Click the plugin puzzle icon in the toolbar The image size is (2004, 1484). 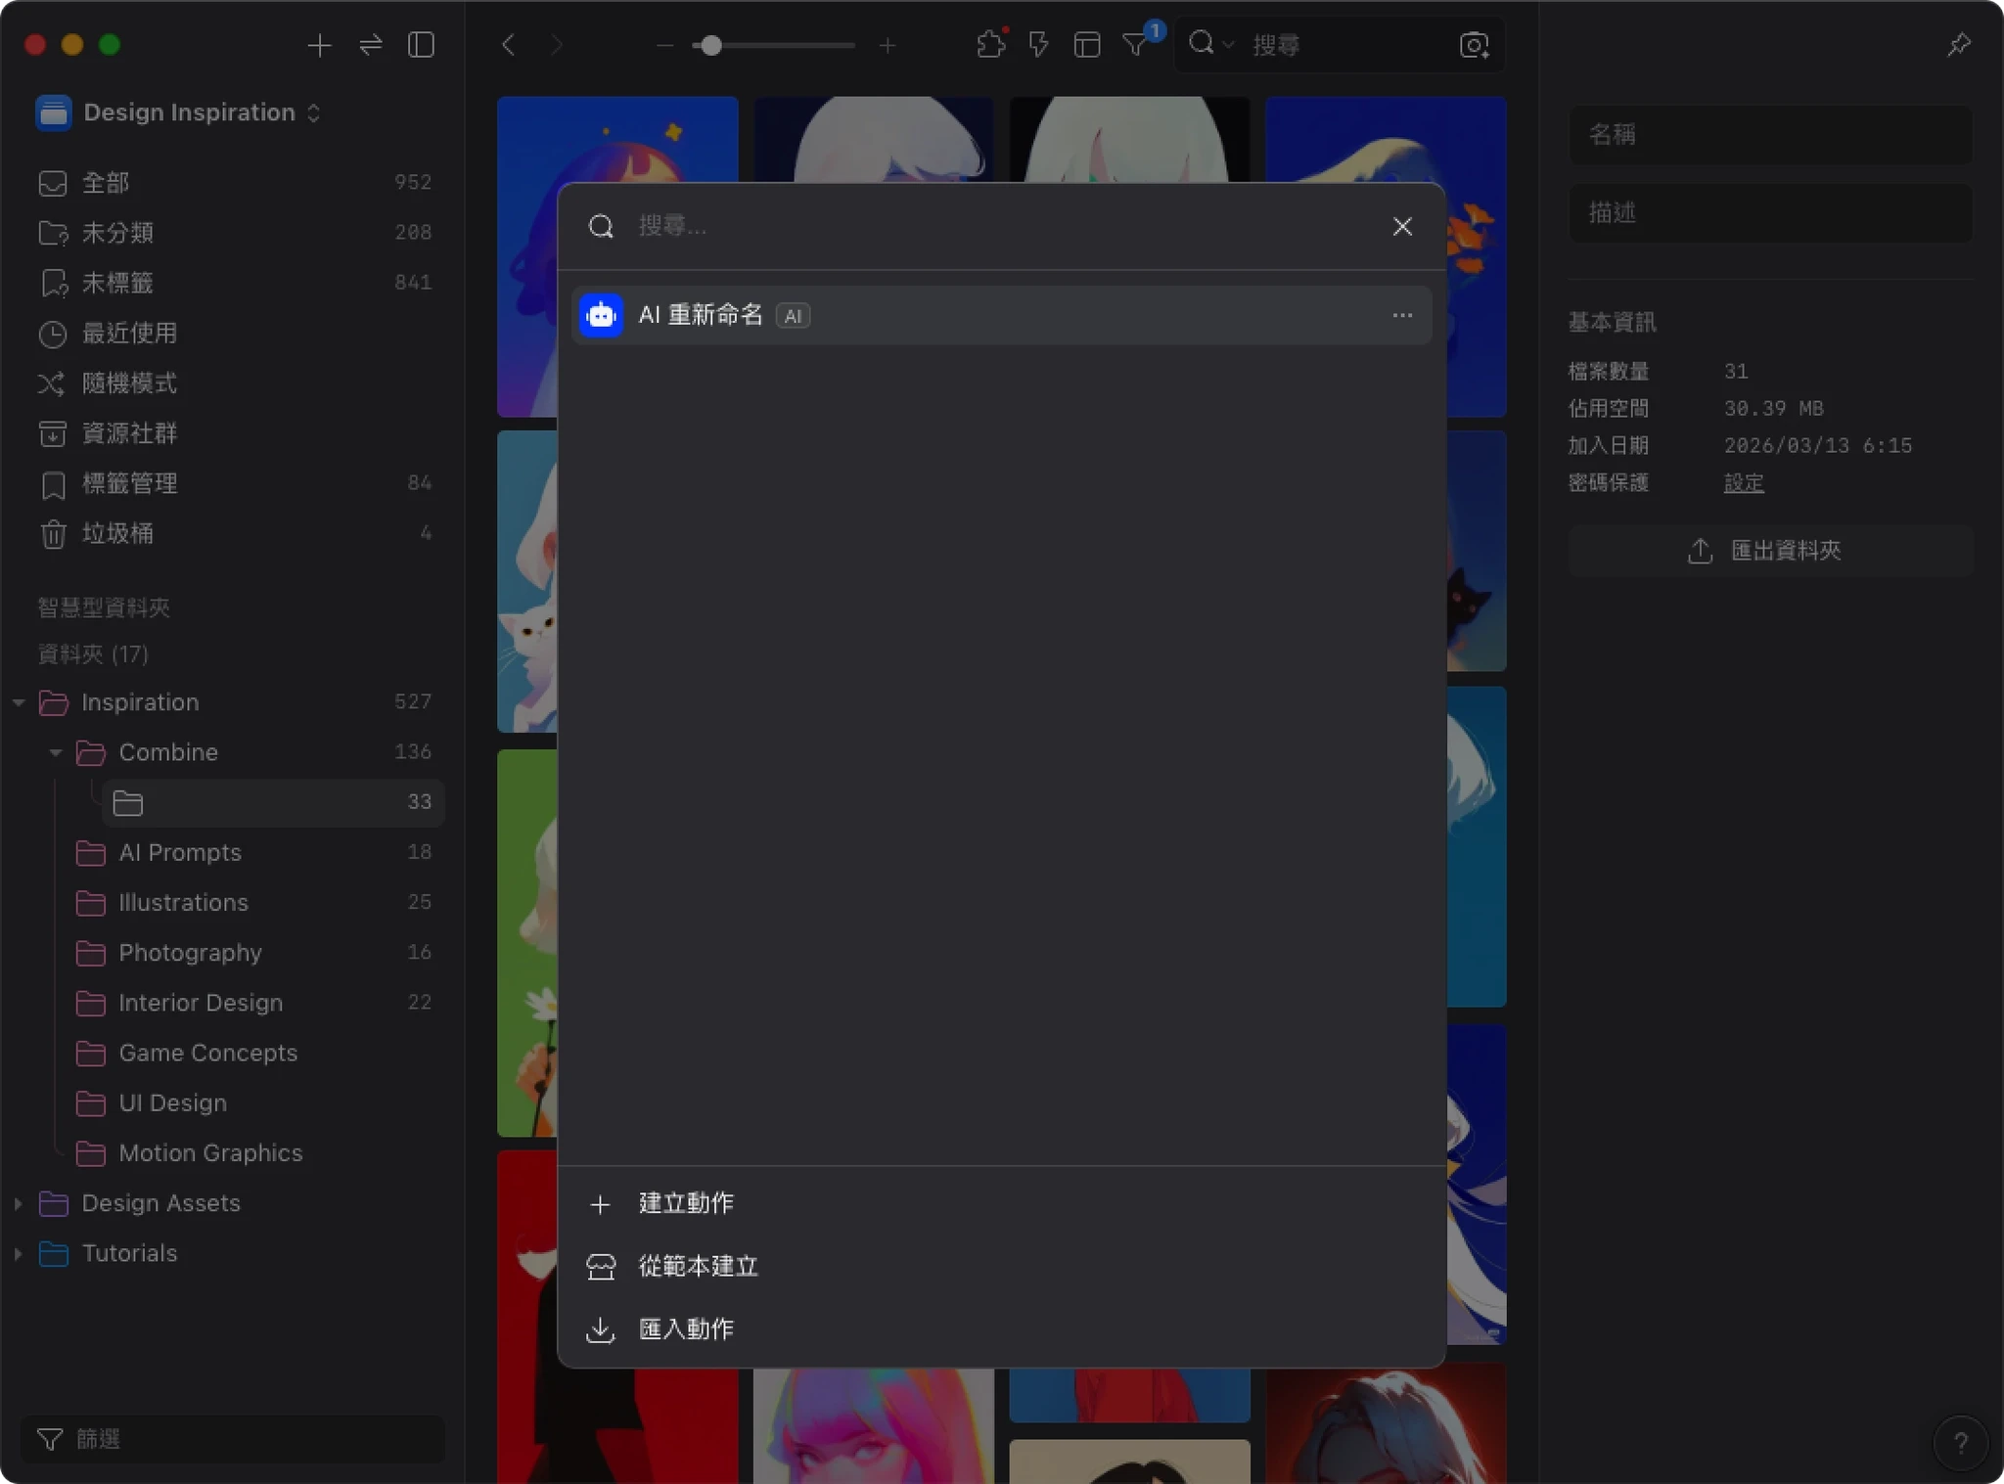click(990, 45)
